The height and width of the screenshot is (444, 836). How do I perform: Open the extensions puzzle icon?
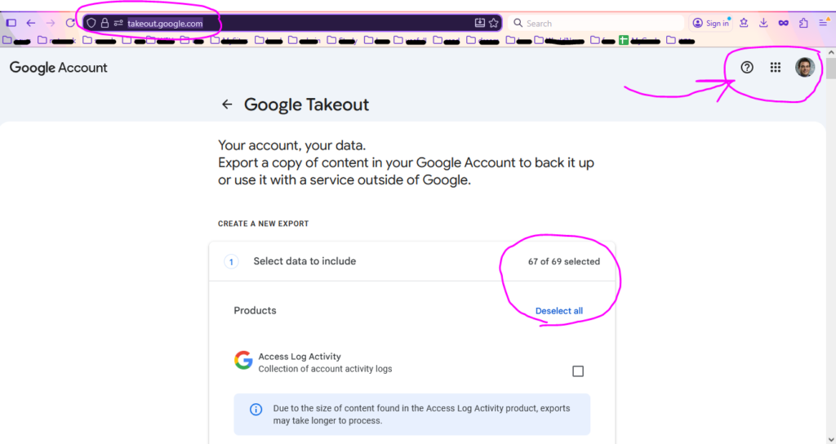coord(803,23)
